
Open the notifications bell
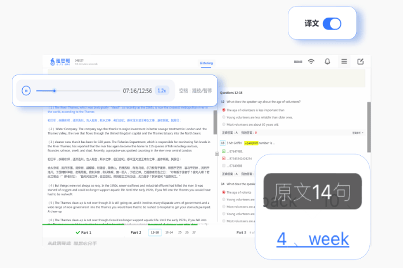pyautogui.click(x=327, y=61)
